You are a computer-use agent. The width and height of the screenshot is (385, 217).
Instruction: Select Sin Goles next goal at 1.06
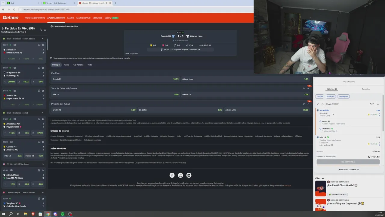(180, 110)
